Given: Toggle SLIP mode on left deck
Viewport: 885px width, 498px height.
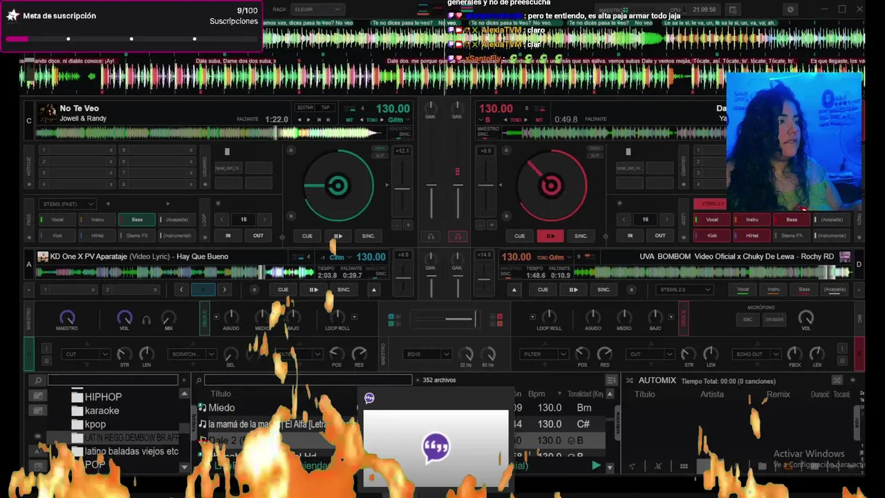Looking at the screenshot, I should coord(380,155).
